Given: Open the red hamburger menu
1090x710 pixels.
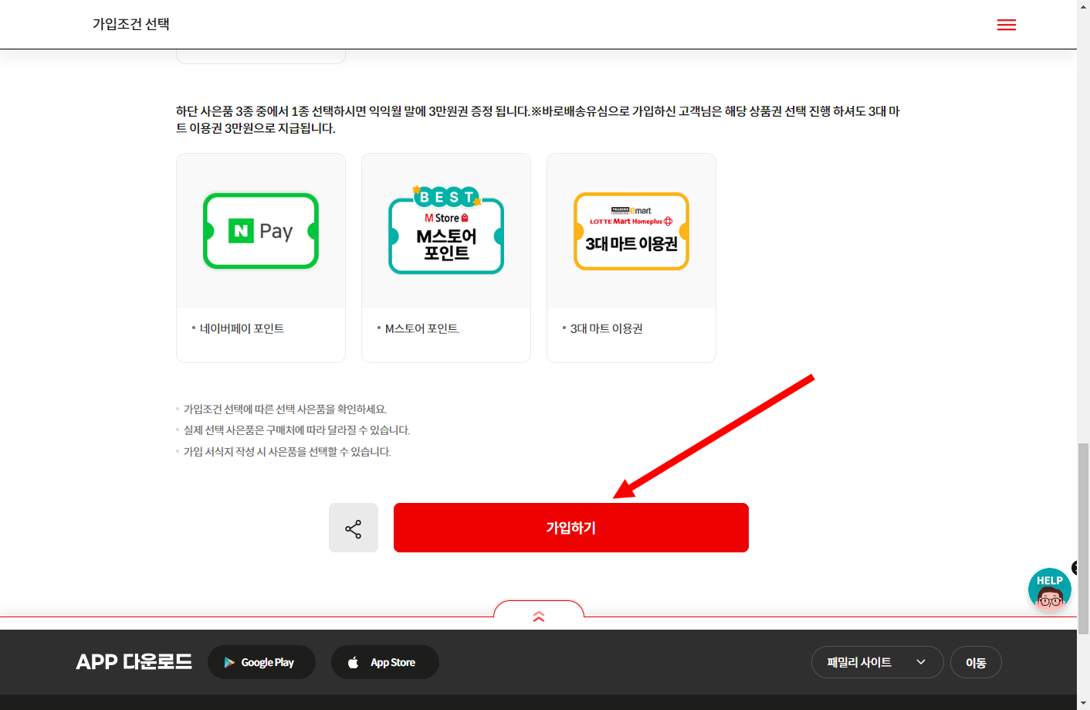Looking at the screenshot, I should coord(1007,25).
